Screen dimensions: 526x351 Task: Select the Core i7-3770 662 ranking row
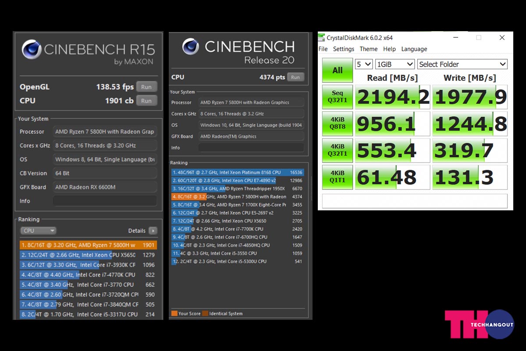pos(88,285)
